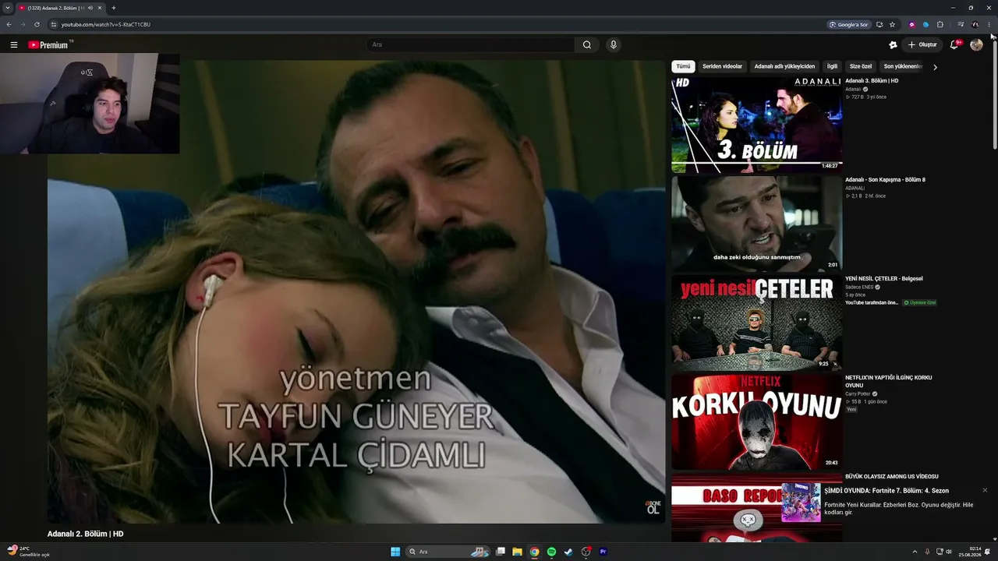Image resolution: width=998 pixels, height=561 pixels.
Task: Click the Google'a Sor button
Action: tap(848, 24)
